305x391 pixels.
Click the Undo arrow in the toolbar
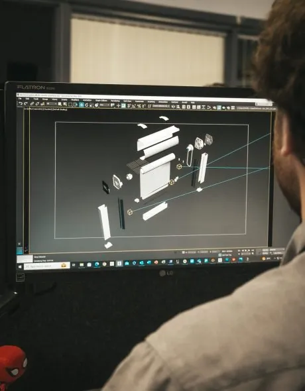(x=21, y=104)
